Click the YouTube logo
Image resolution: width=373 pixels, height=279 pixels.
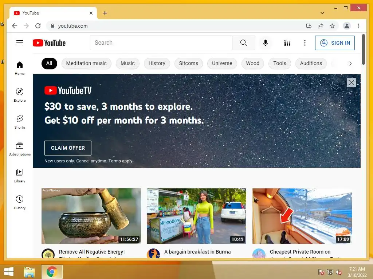tap(49, 43)
